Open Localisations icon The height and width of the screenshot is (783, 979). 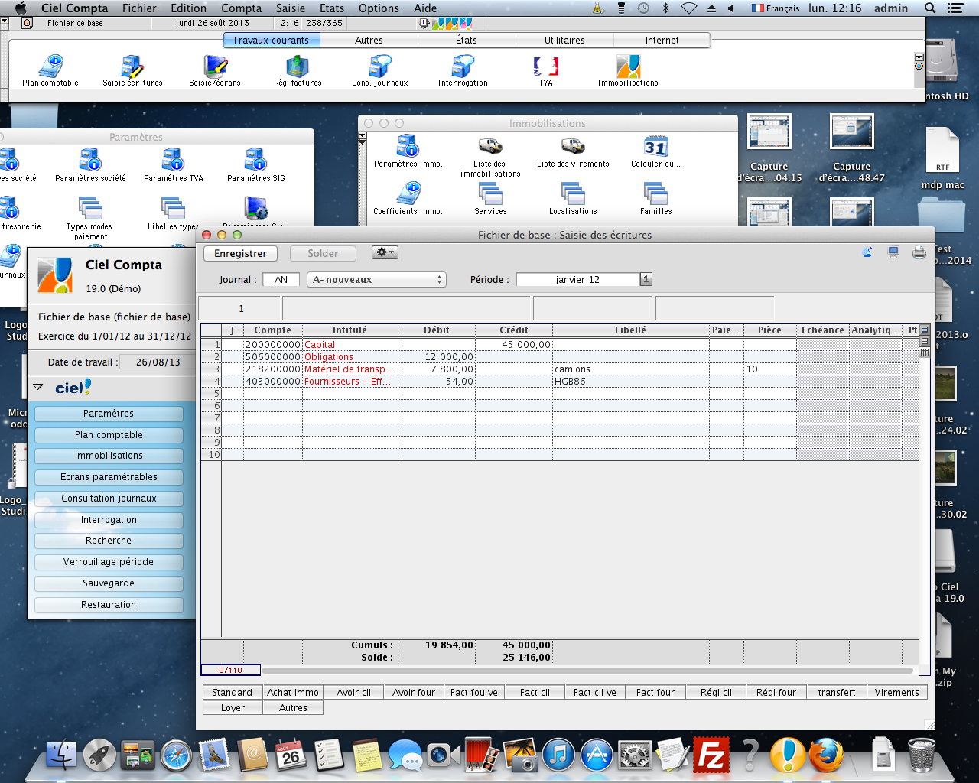click(573, 193)
